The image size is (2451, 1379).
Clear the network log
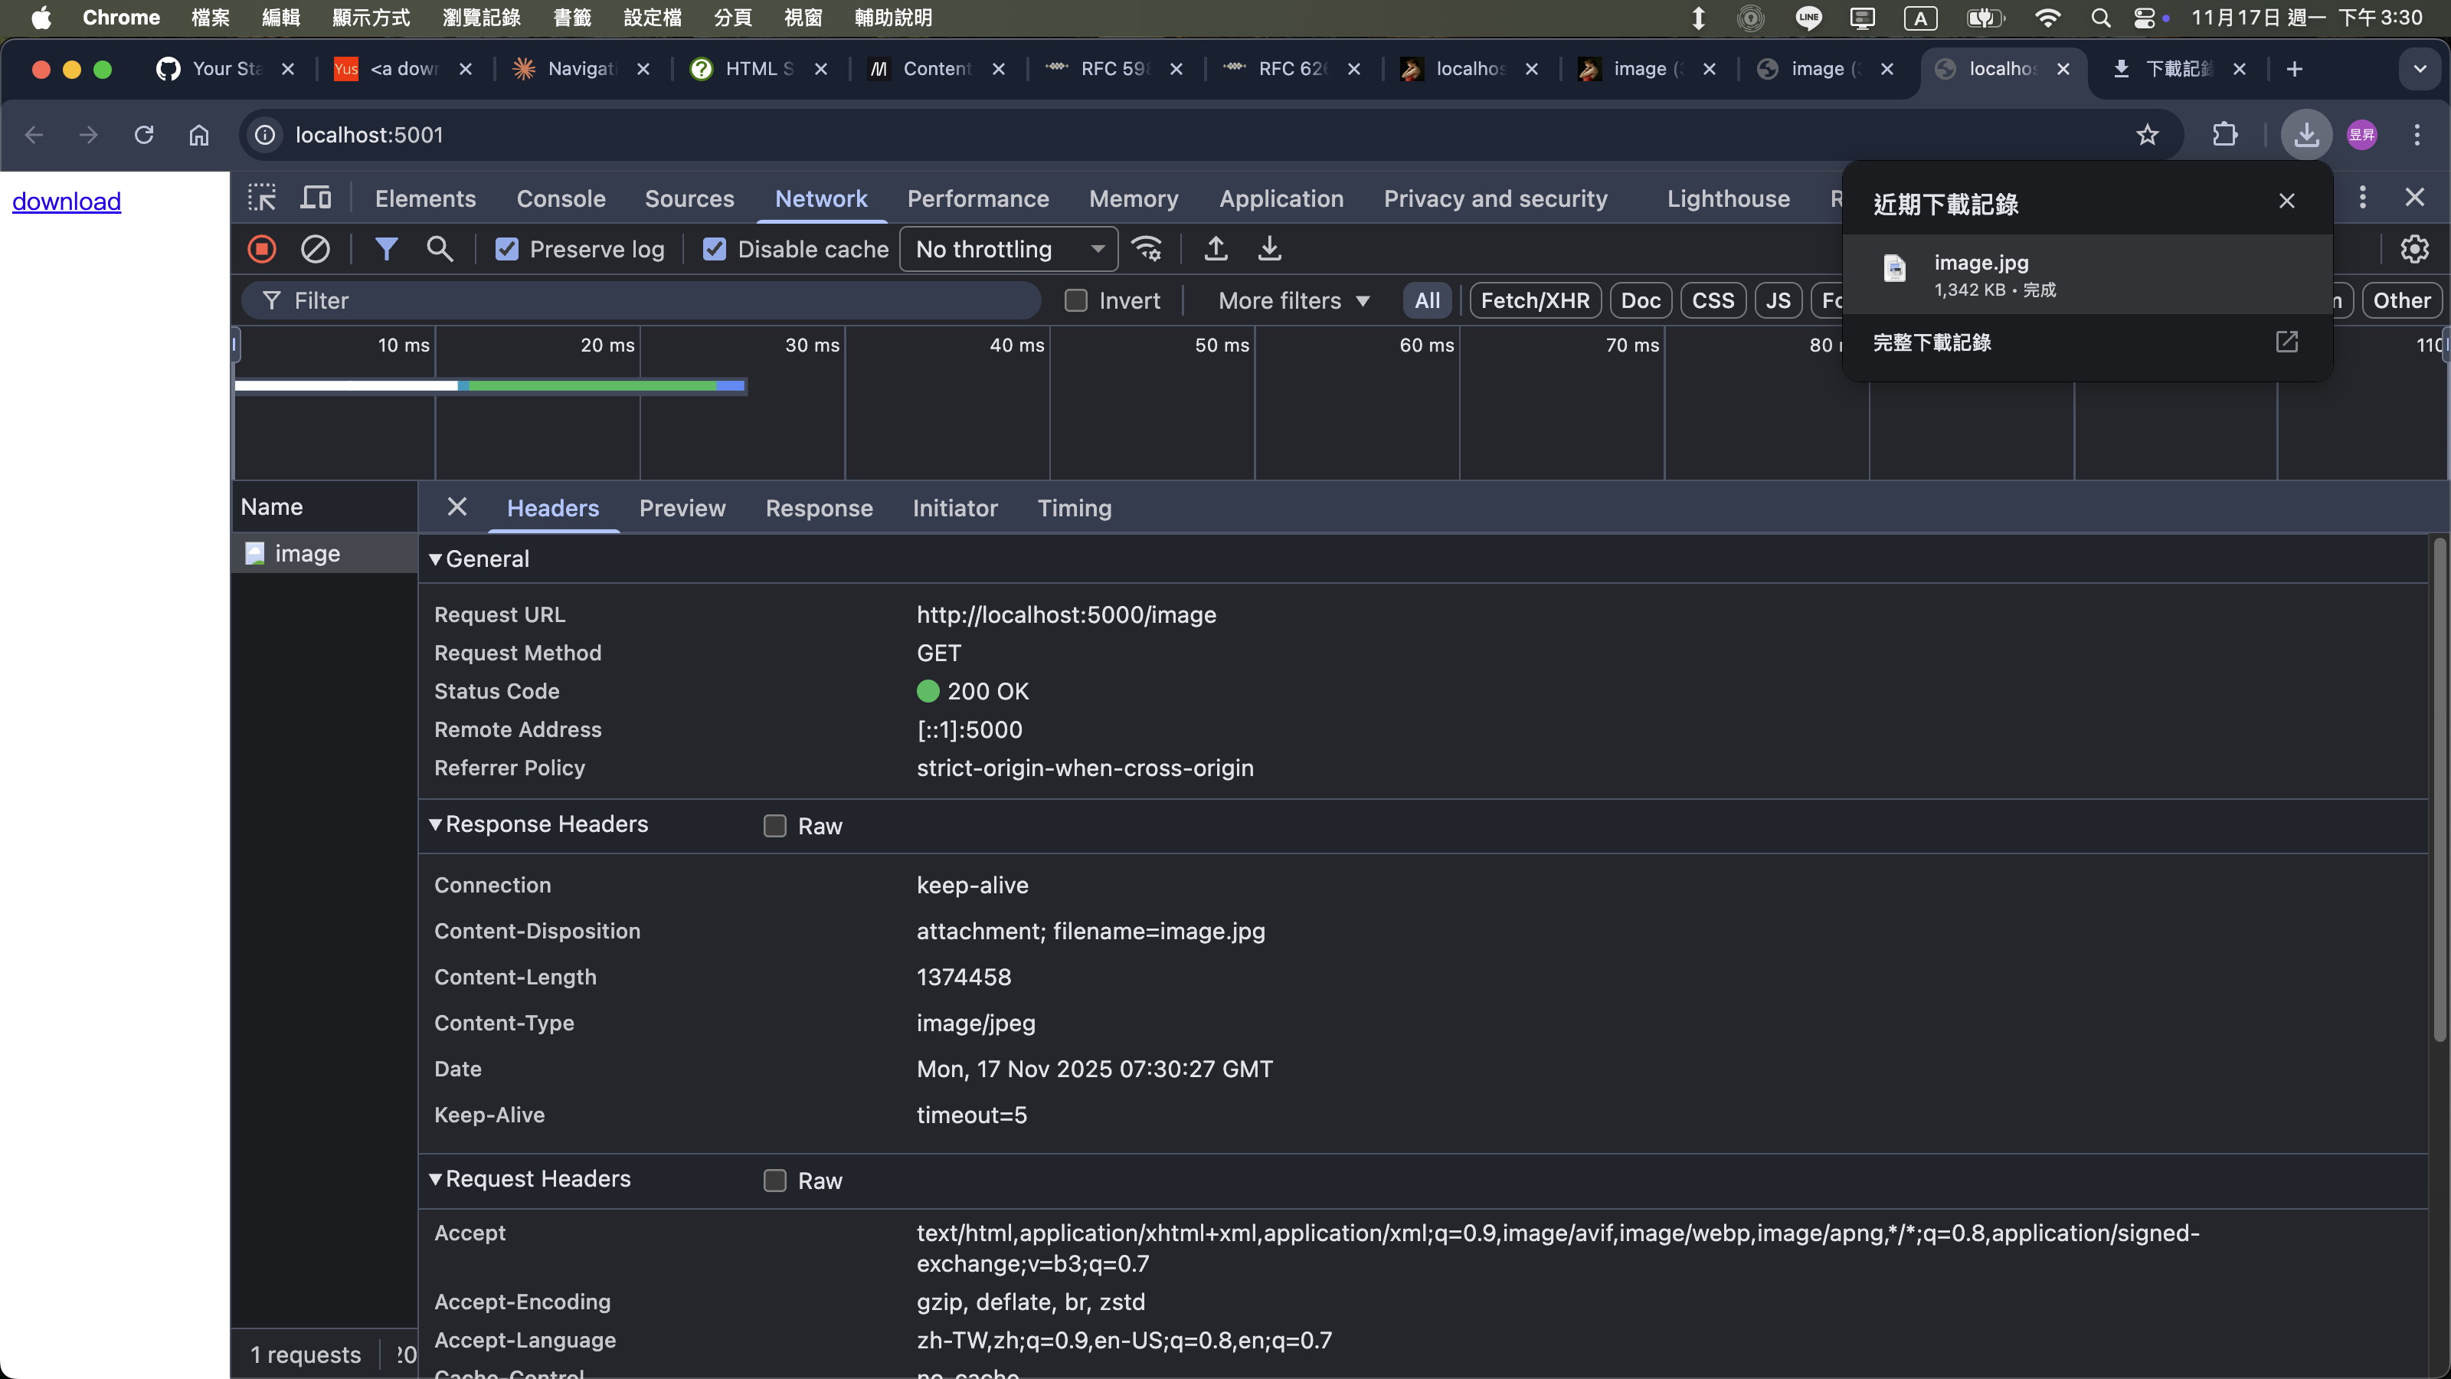[x=315, y=249]
